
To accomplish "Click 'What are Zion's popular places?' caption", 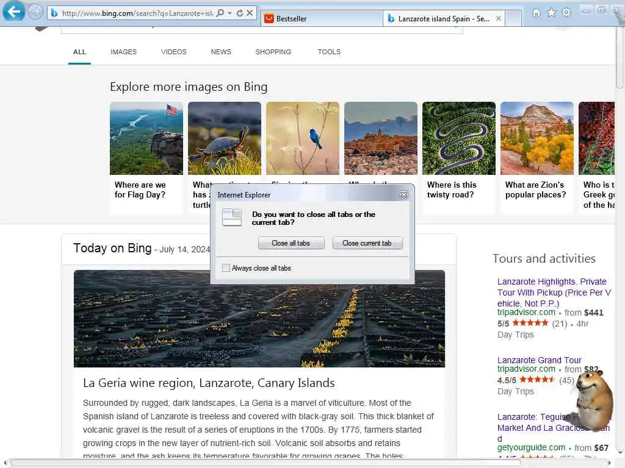I will point(536,190).
